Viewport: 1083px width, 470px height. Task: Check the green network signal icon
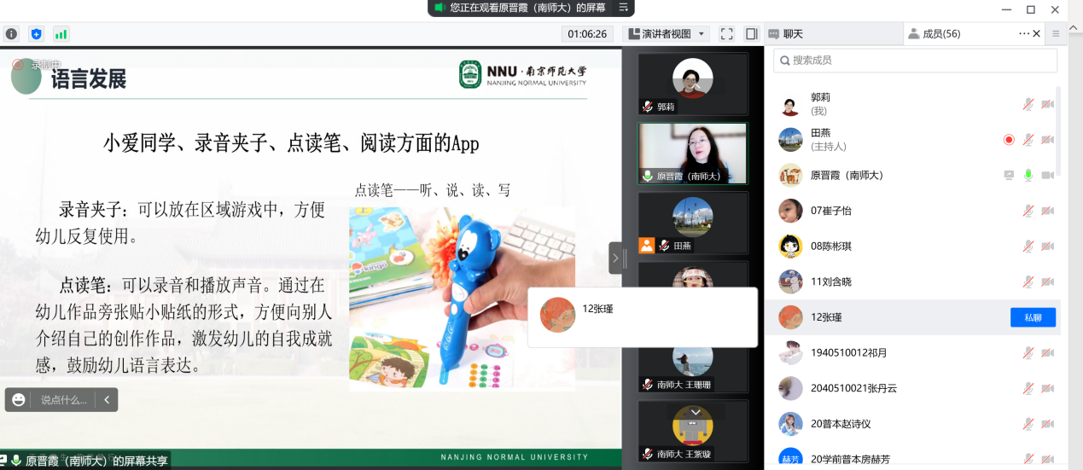[x=61, y=34]
